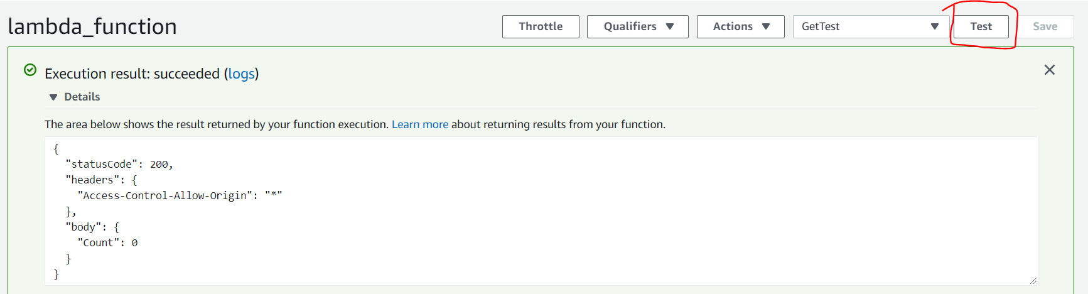1088x294 pixels.
Task: Open the Learn more link
Action: click(420, 124)
